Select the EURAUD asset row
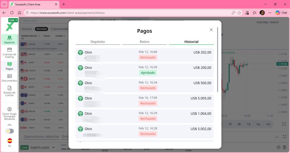 [x=44, y=95]
